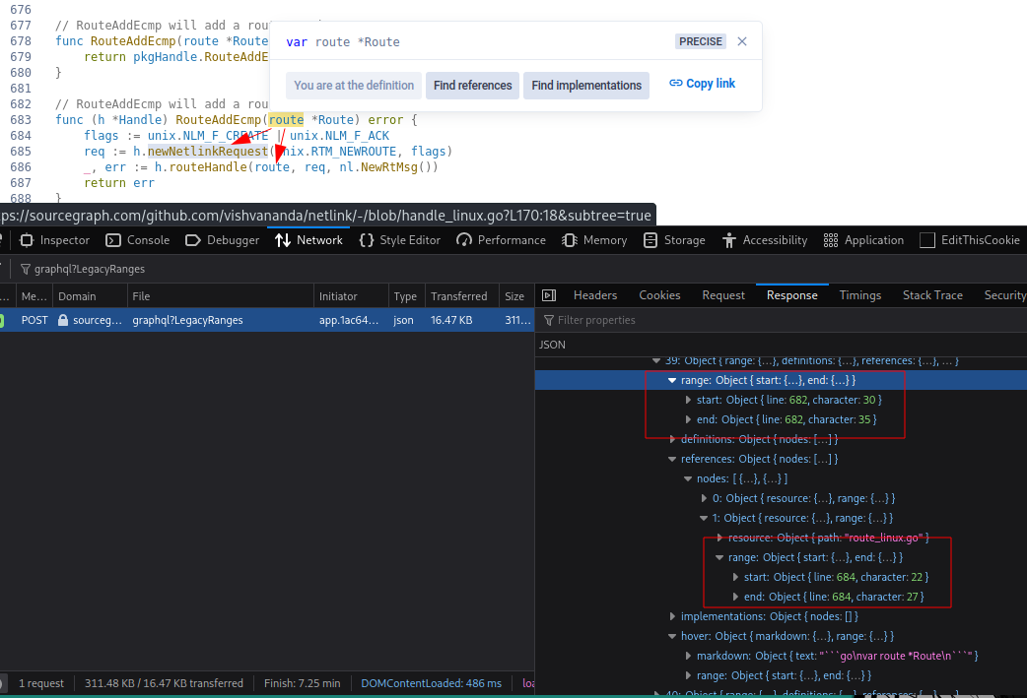1027x698 pixels.
Task: Click the request filter URL field
Action: click(517, 269)
